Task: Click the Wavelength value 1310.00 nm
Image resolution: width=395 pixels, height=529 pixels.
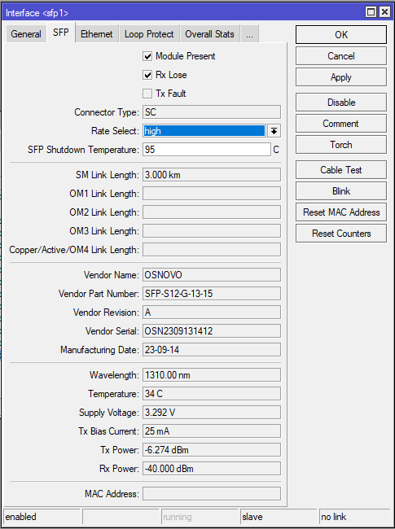Action: 212,375
